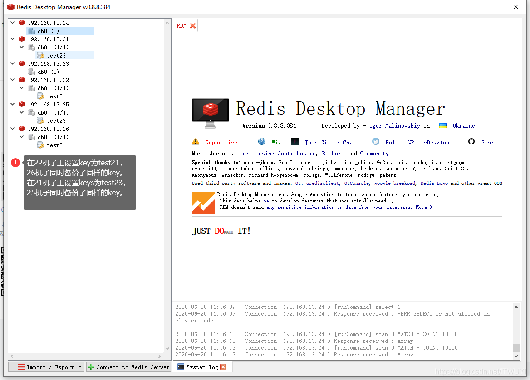Open the Report issue link

(224, 142)
